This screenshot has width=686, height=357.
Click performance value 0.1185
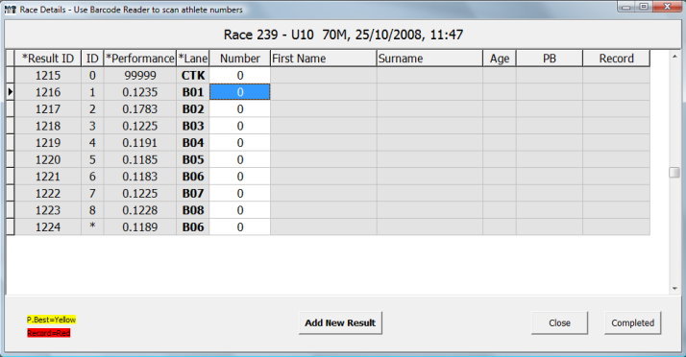click(x=140, y=159)
